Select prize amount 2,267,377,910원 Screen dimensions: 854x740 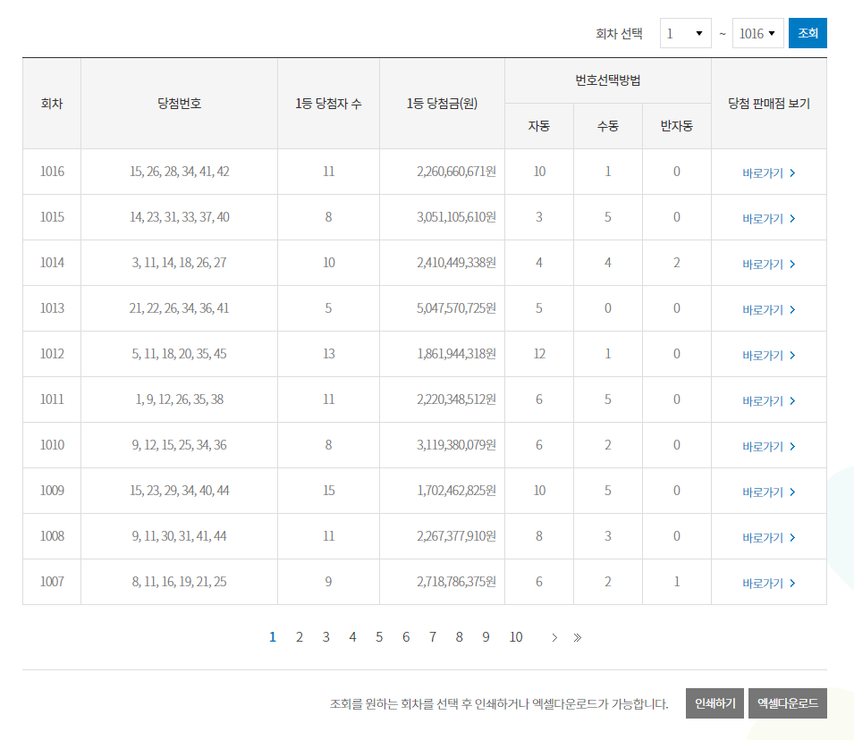coord(456,536)
